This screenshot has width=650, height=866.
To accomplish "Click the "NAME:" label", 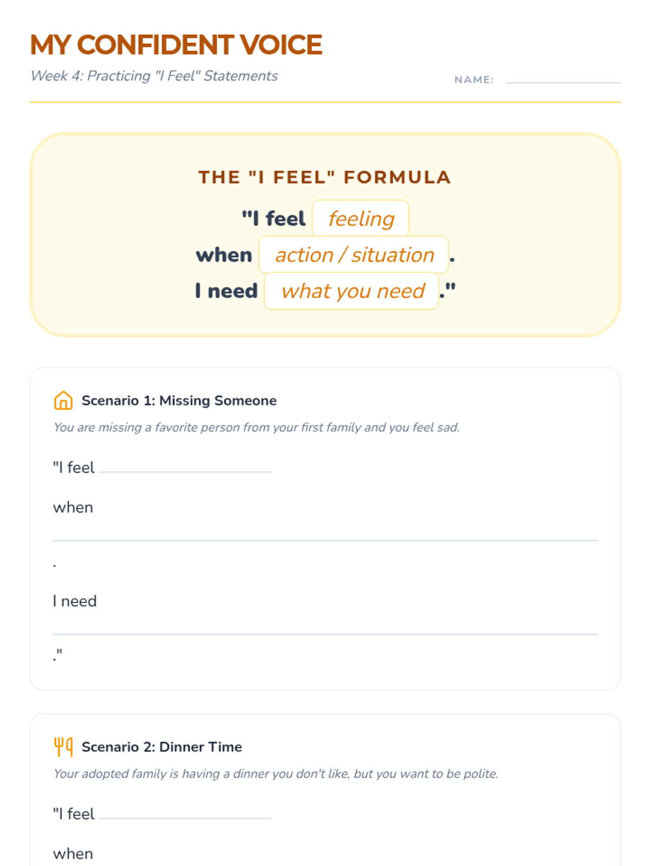I will (x=474, y=80).
